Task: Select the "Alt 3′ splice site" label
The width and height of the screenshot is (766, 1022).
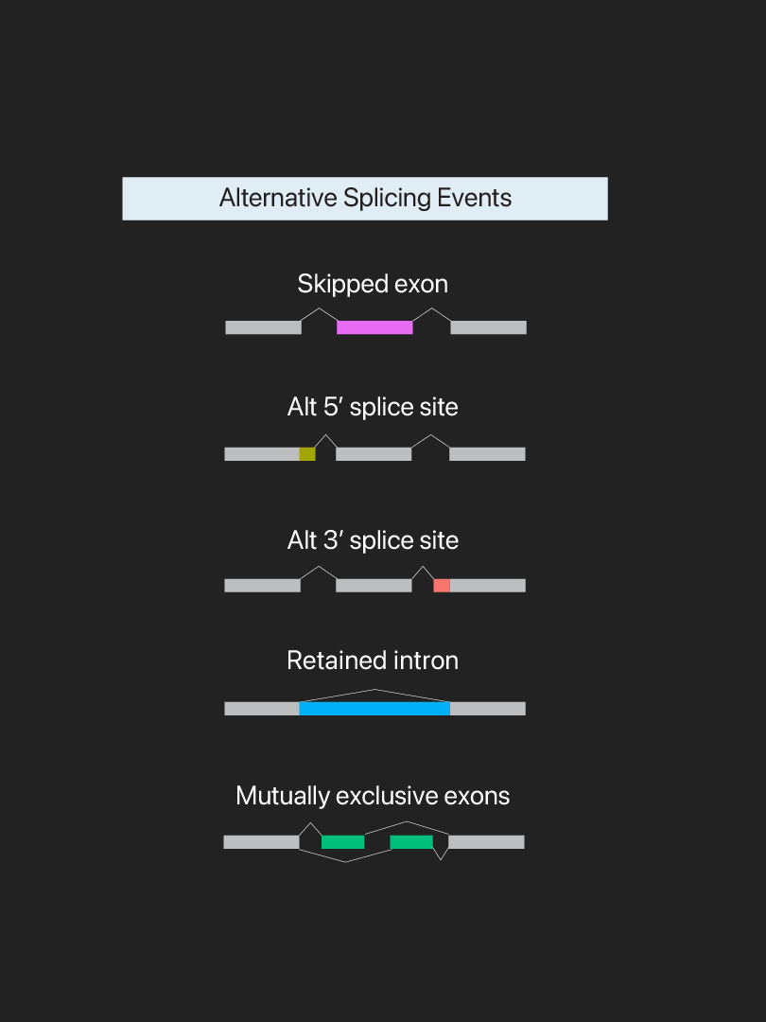Action: coord(373,540)
